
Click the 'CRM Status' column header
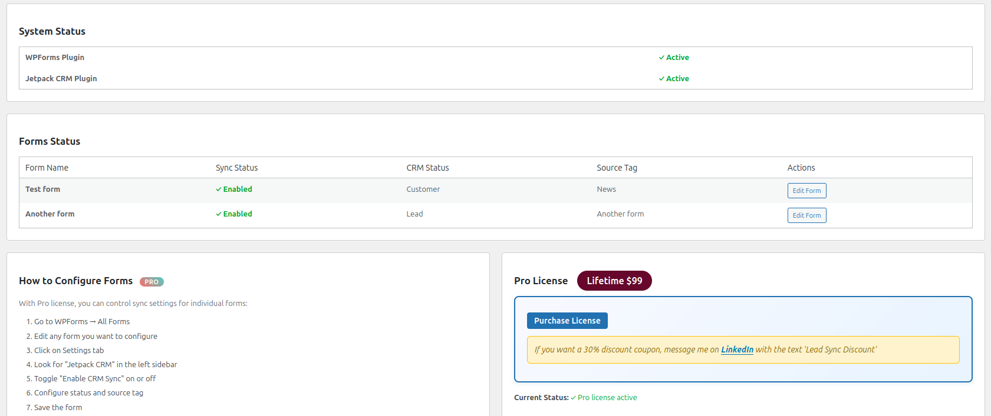427,168
